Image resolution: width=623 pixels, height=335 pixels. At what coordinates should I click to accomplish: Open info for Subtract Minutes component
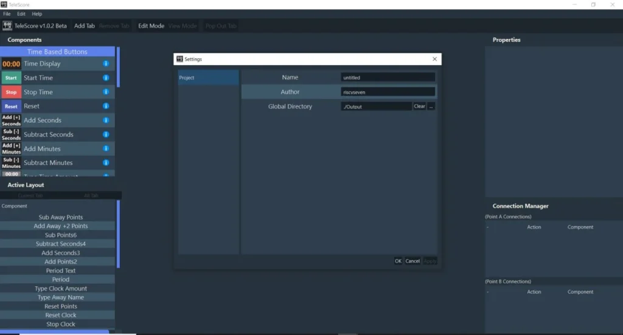(106, 163)
